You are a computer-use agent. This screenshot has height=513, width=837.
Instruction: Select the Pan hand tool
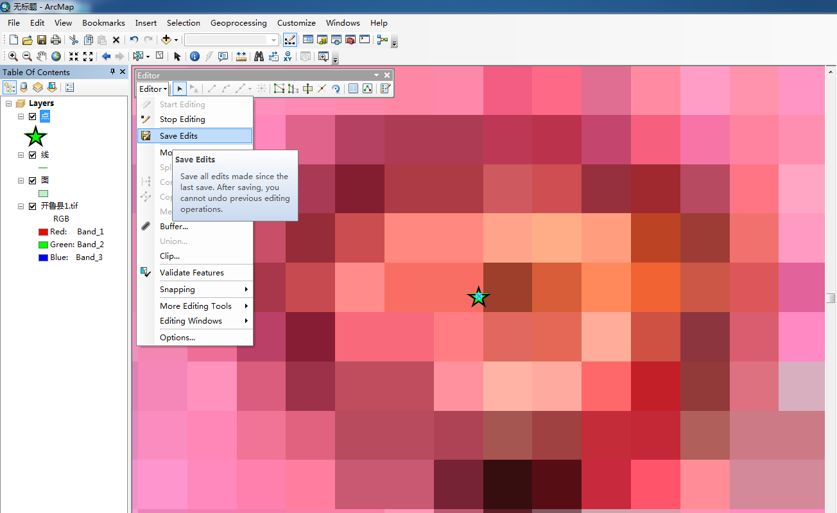42,57
